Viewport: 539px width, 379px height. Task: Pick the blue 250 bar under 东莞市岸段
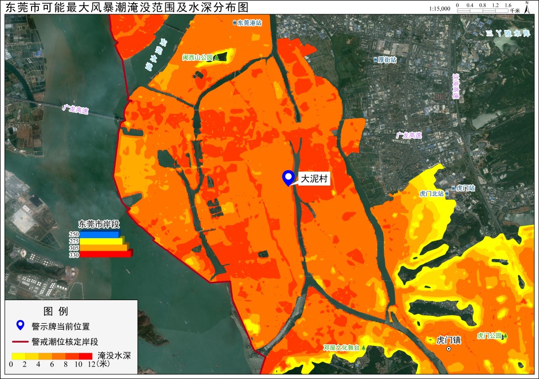pos(100,234)
